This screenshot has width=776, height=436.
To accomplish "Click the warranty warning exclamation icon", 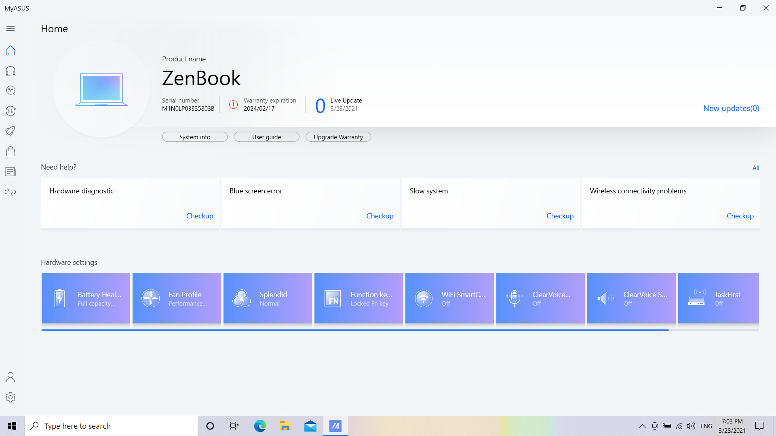I will click(234, 105).
